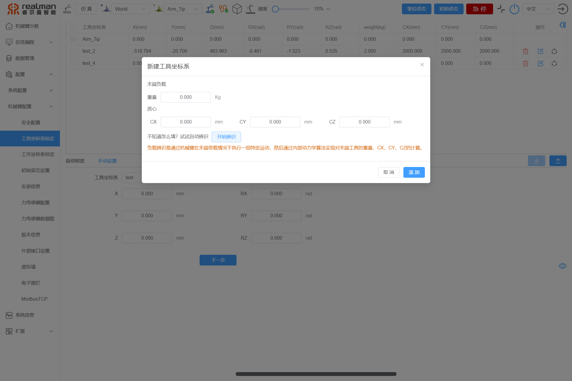Click the 开始辨识 button
The height and width of the screenshot is (381, 572).
226,137
